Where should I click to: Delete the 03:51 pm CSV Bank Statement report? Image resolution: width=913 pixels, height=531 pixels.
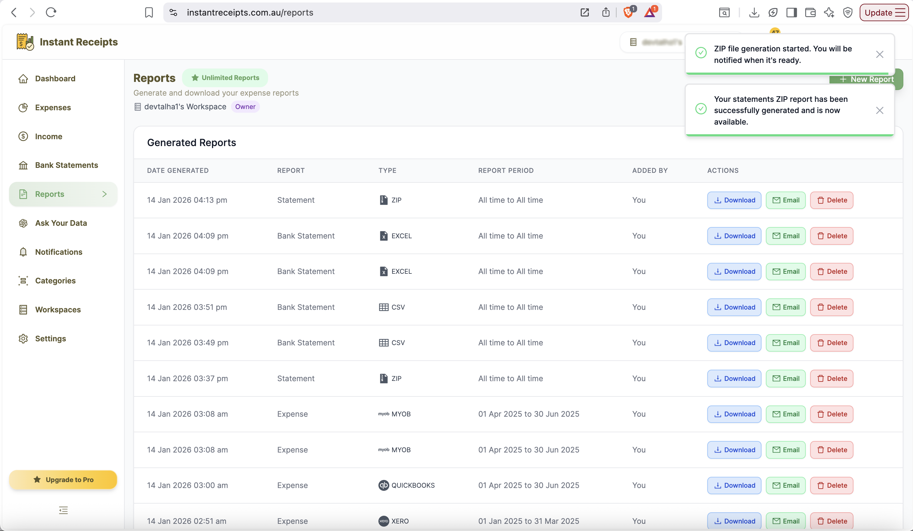(x=831, y=307)
